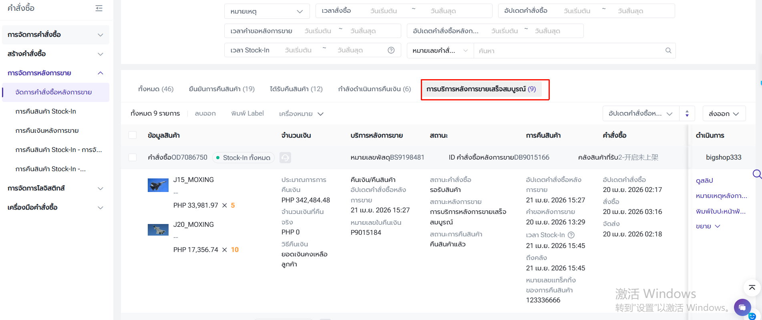Click the search magnifier icon
Image resolution: width=762 pixels, height=320 pixels.
[x=668, y=50]
